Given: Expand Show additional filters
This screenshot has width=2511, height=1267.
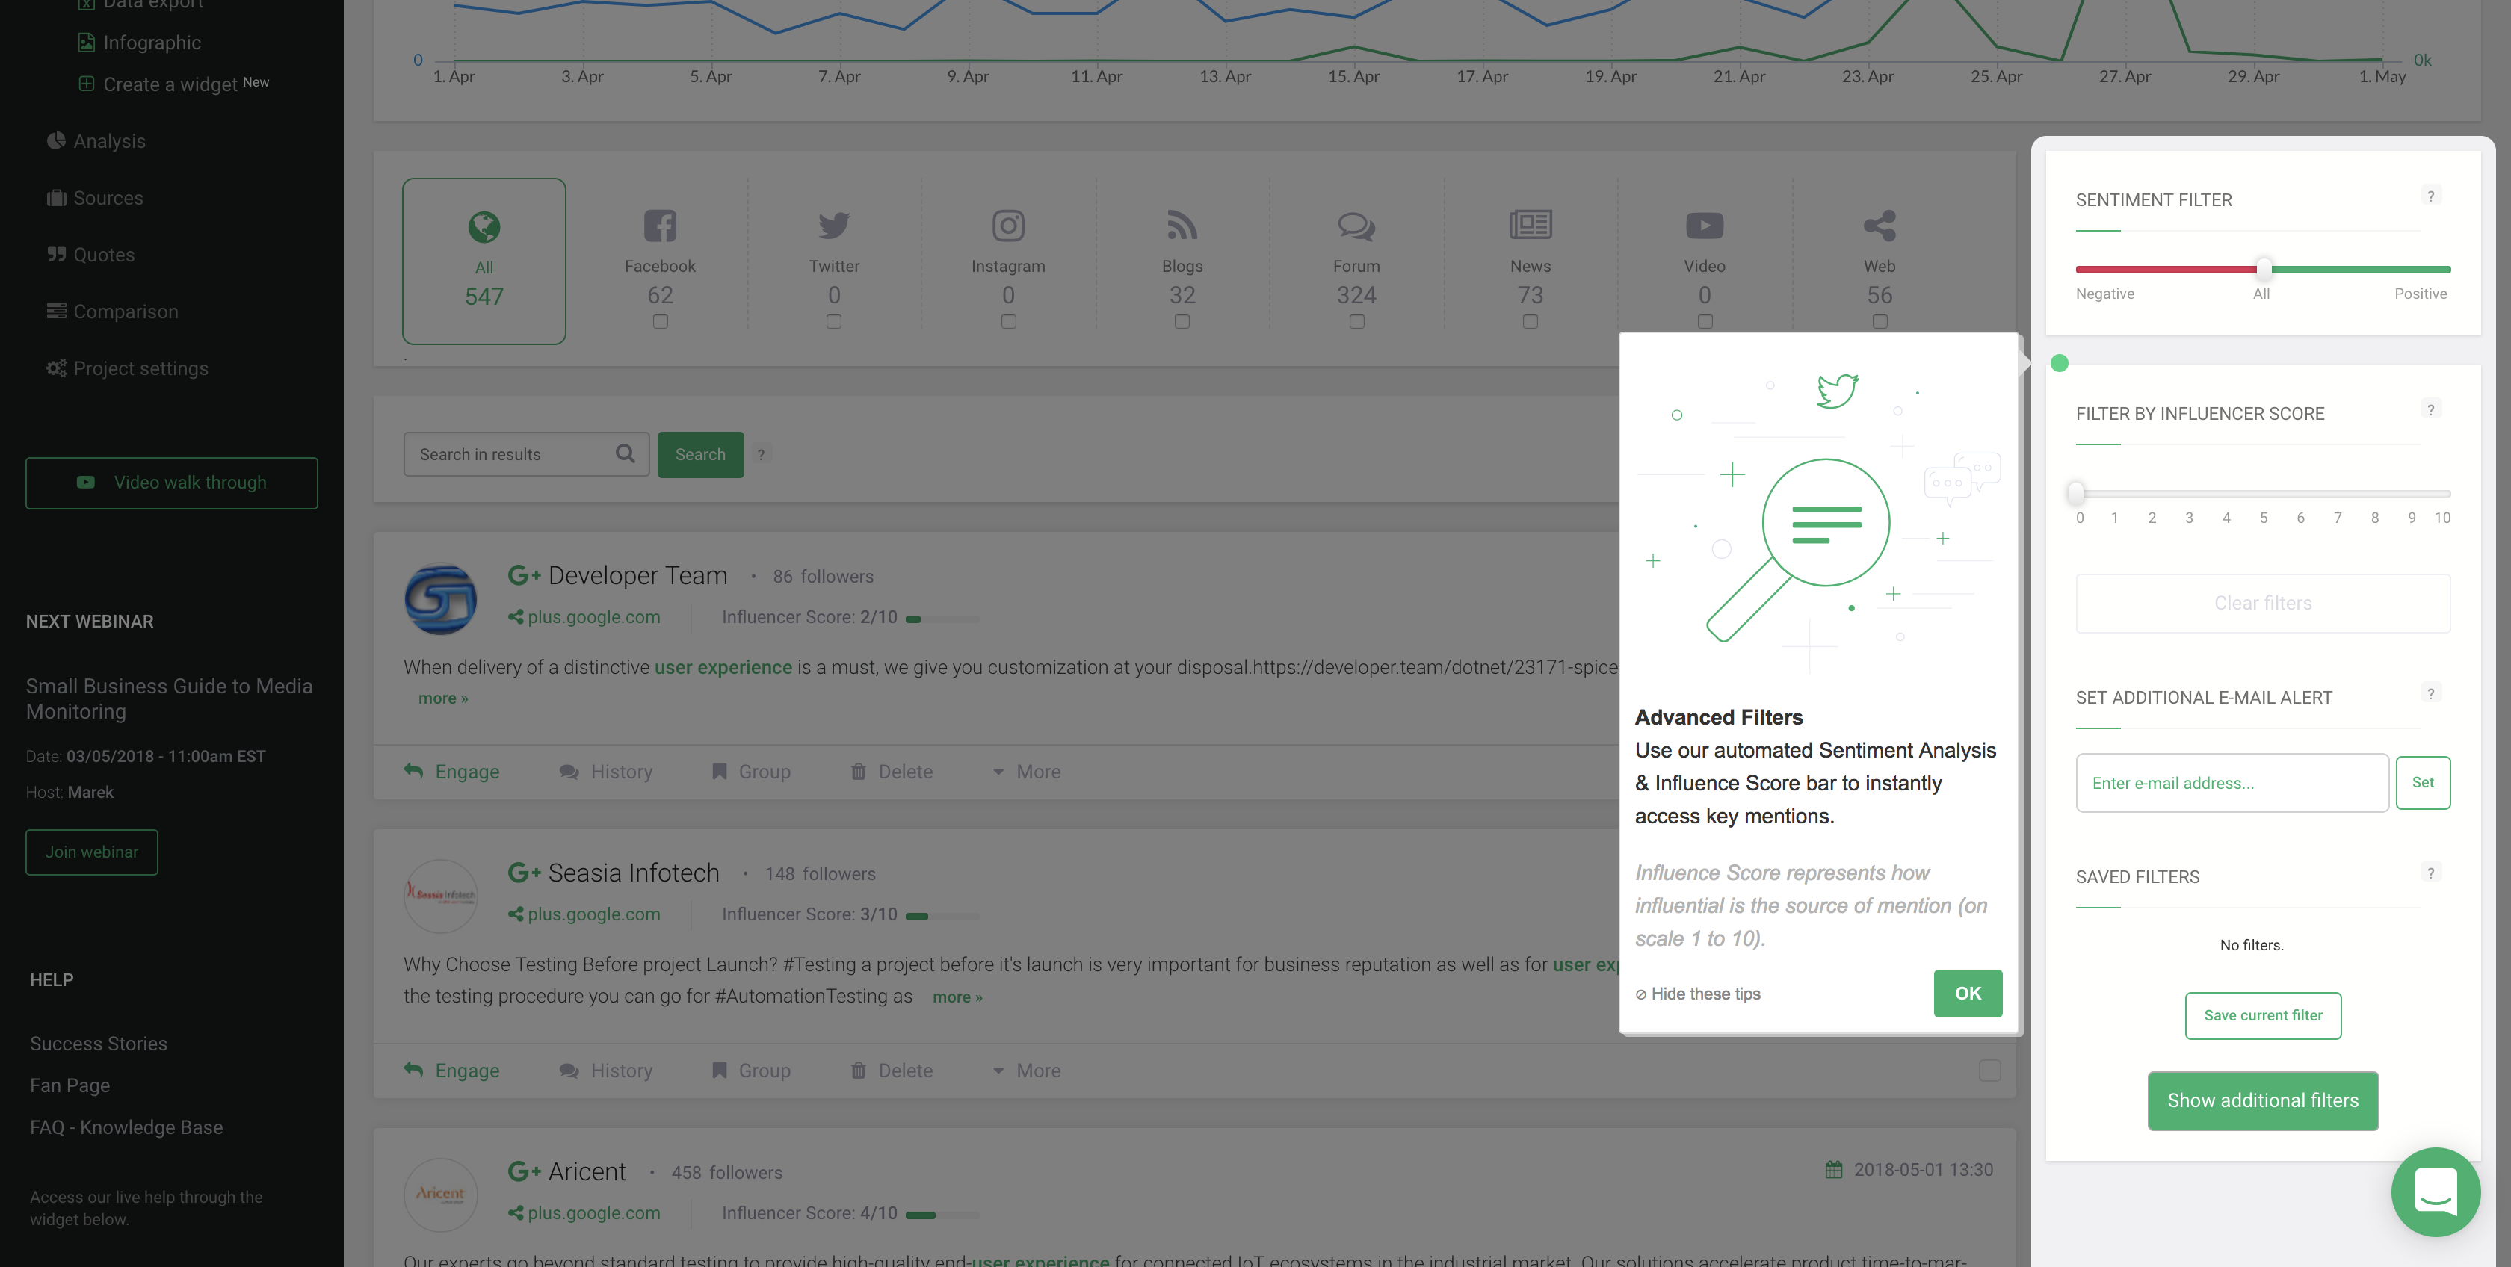Looking at the screenshot, I should (2262, 1100).
